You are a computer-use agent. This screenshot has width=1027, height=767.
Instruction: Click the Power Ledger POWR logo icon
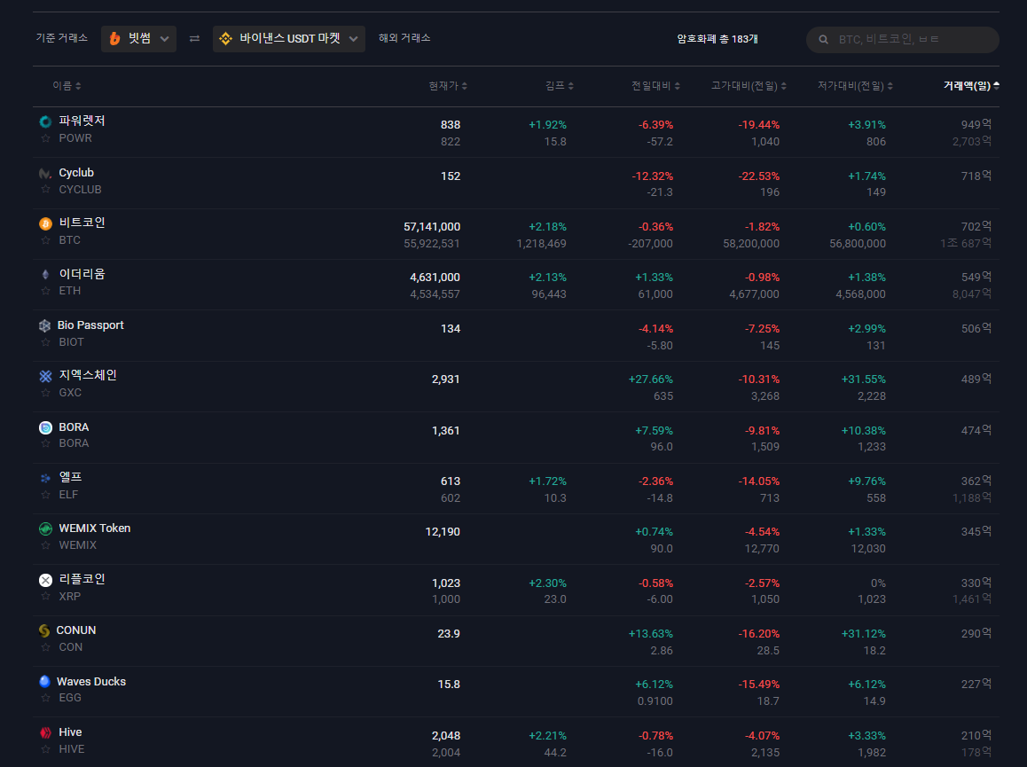(x=45, y=121)
